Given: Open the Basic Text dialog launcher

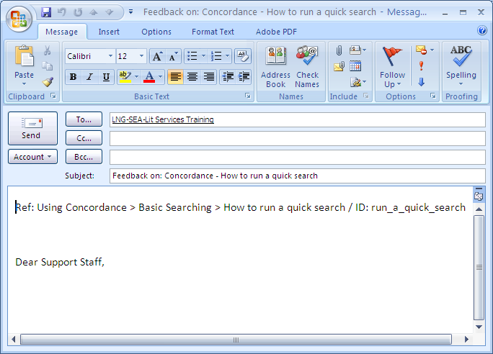Looking at the screenshot, I should (248, 96).
